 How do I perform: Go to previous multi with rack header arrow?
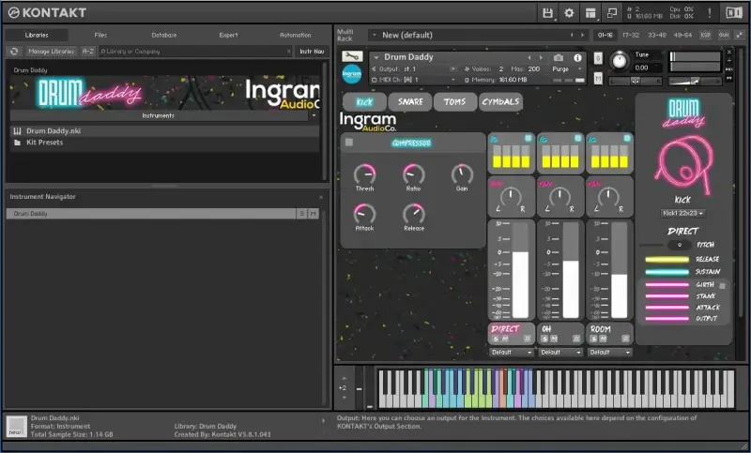click(x=572, y=35)
